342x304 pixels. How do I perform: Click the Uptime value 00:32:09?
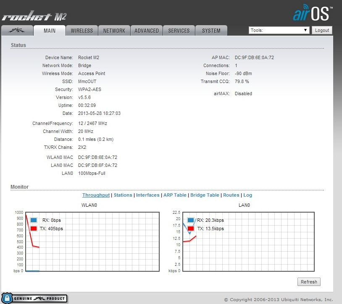coord(87,105)
